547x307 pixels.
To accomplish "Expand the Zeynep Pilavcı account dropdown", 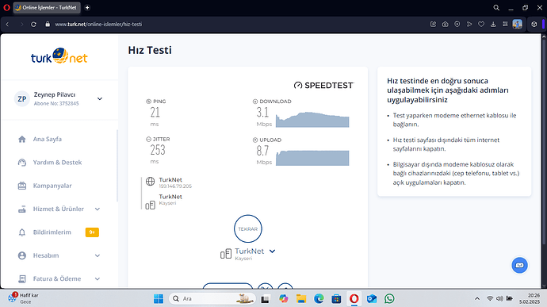I will [100, 99].
